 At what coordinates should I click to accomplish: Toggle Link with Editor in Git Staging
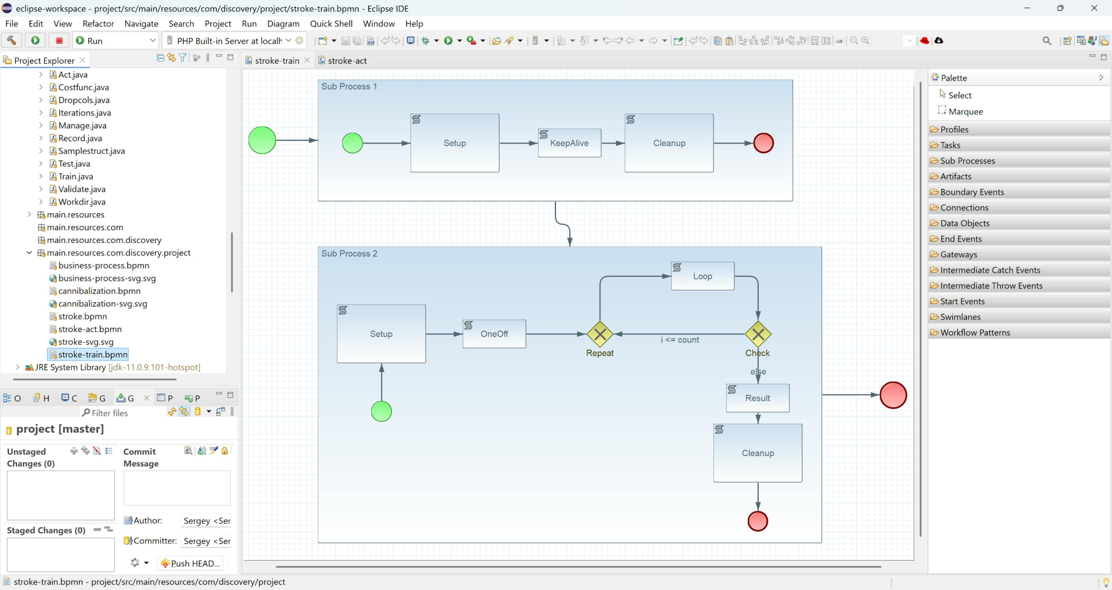[184, 411]
